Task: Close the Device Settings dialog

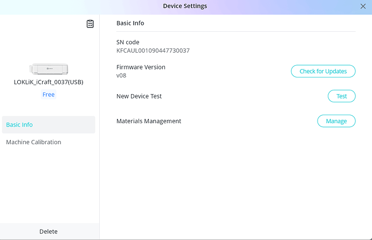Action: click(363, 6)
